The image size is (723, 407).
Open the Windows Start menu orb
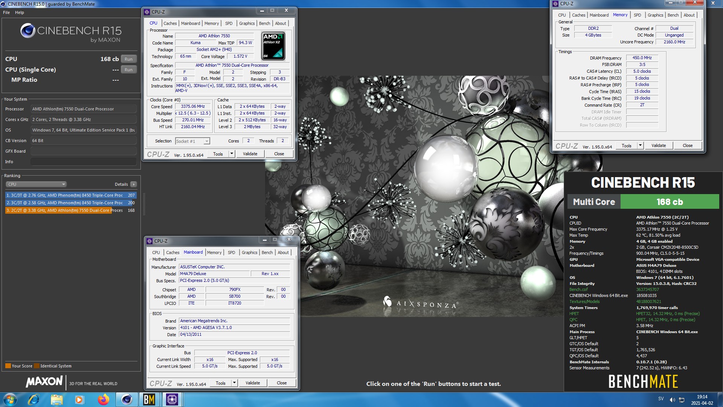click(x=10, y=399)
